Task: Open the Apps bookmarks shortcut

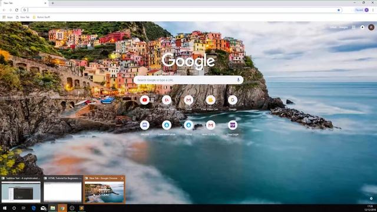Action: point(8,17)
